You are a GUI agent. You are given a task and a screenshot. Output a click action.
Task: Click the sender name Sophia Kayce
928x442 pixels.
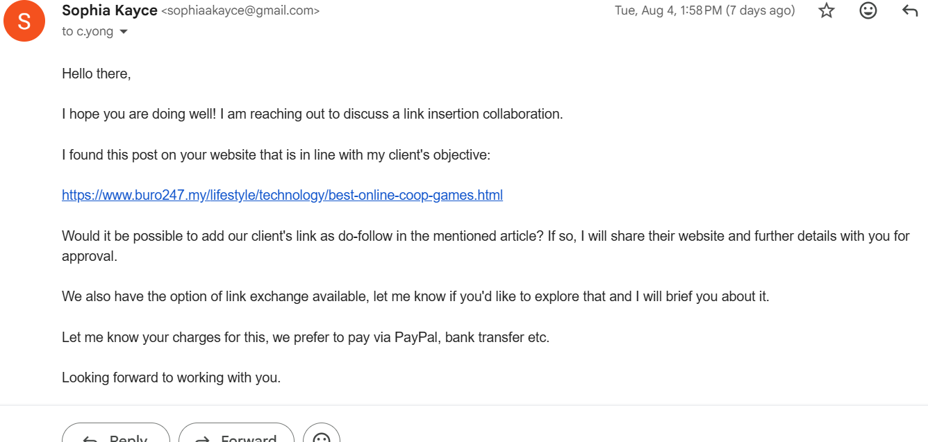[110, 10]
